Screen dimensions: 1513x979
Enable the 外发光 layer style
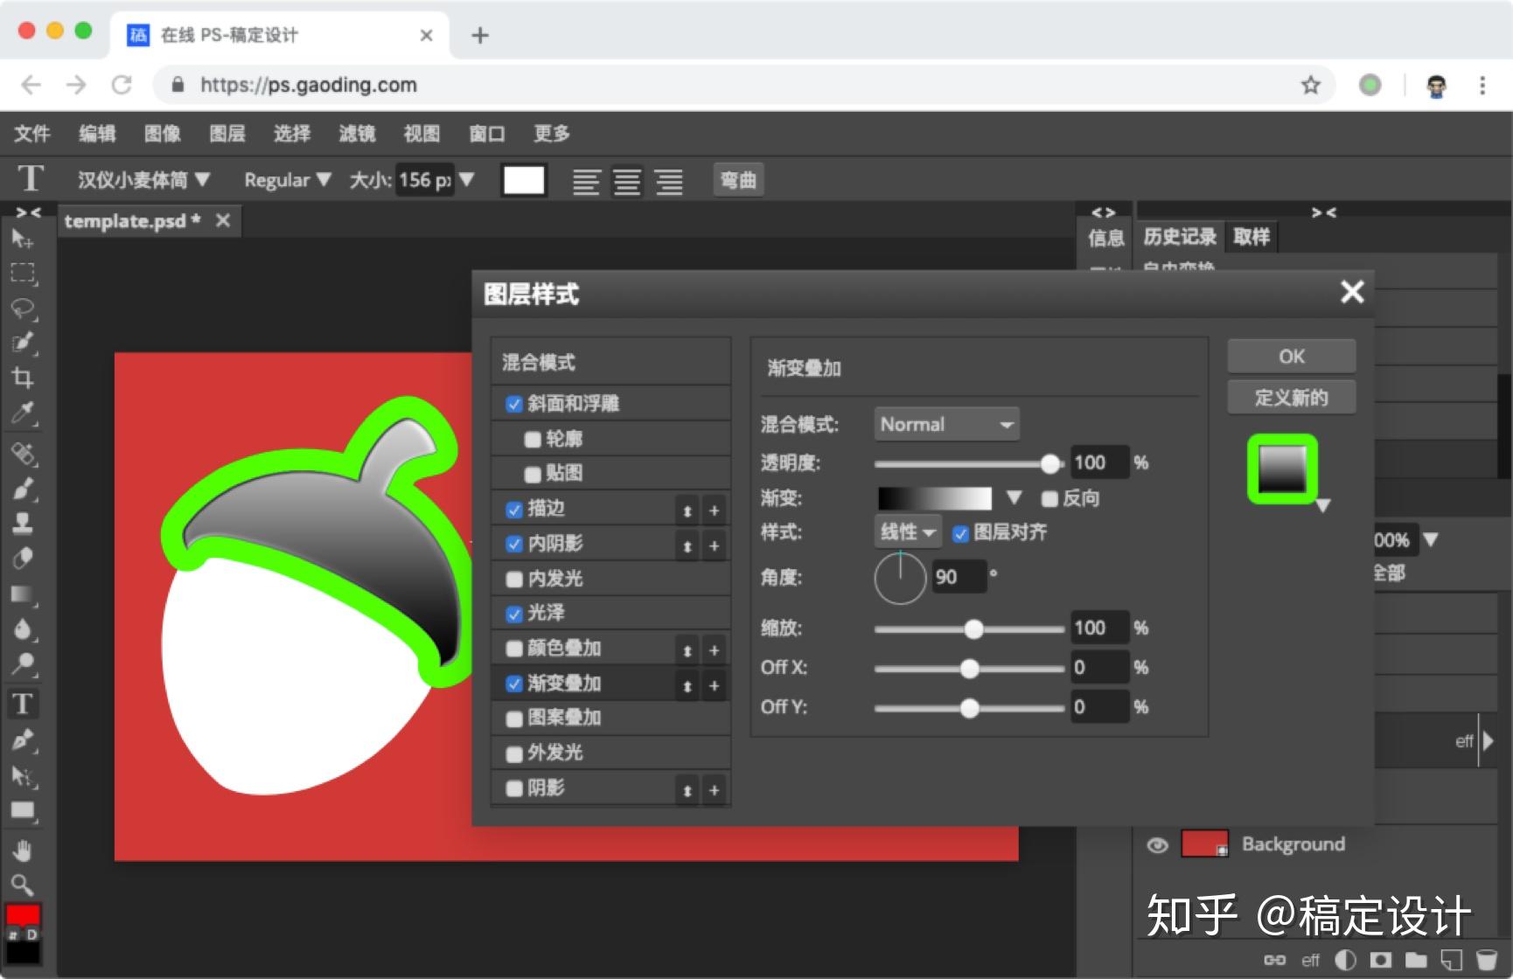(x=514, y=753)
